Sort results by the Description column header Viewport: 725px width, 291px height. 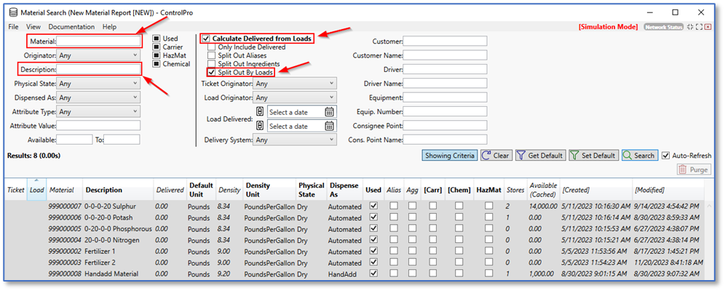(103, 191)
